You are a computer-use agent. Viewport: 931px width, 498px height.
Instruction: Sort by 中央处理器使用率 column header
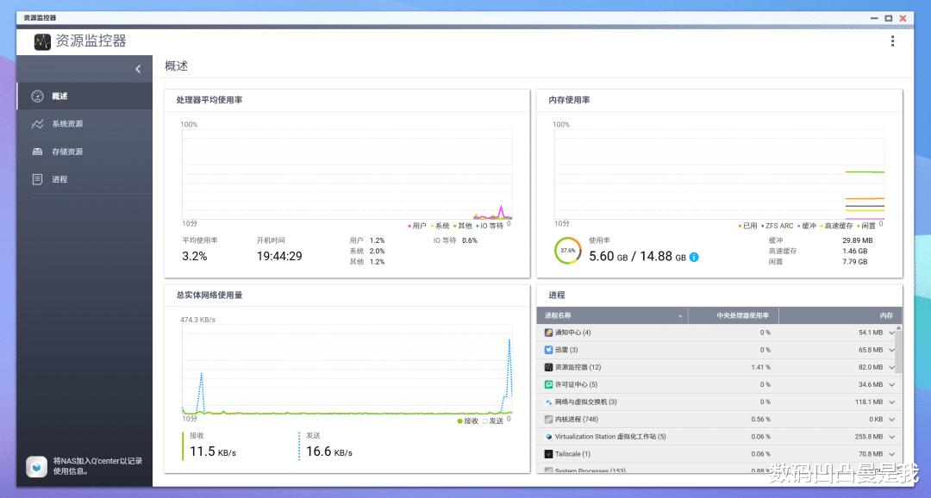point(734,316)
